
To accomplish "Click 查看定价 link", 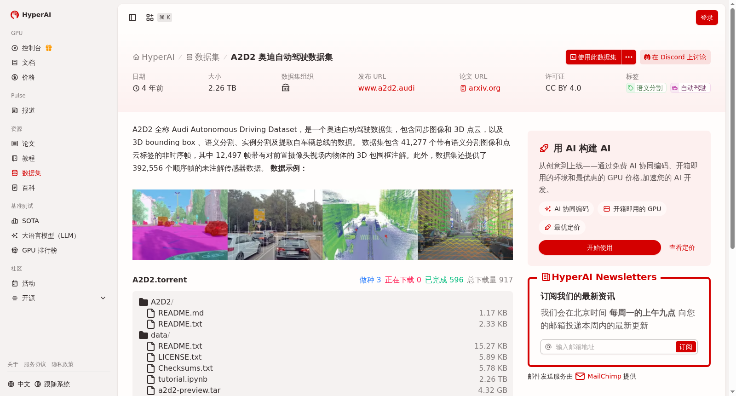I will click(x=682, y=247).
